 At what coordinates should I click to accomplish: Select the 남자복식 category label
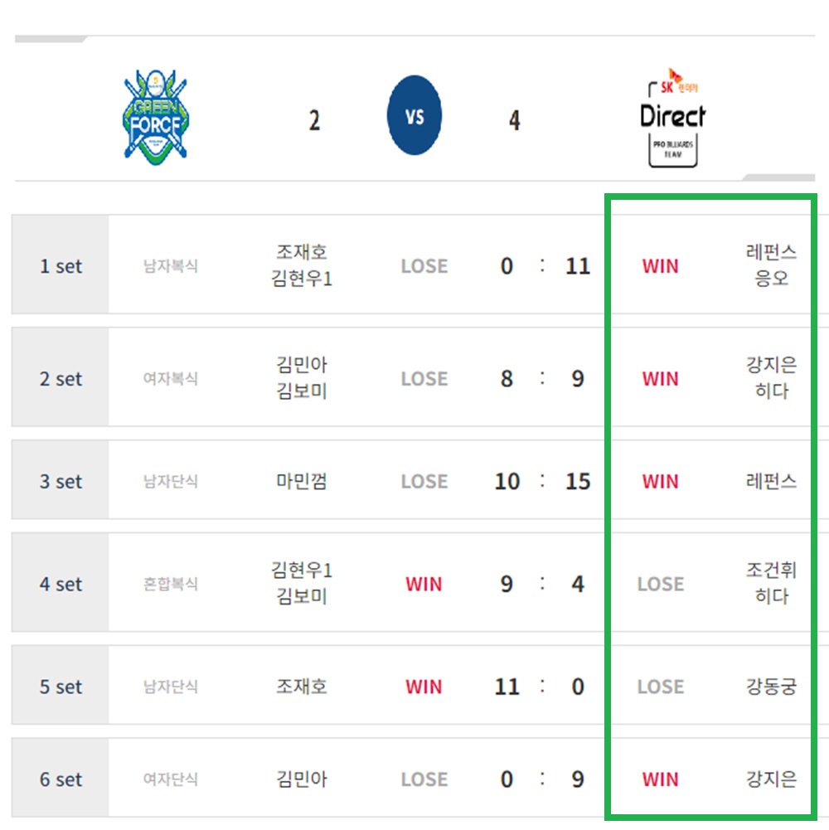click(171, 265)
